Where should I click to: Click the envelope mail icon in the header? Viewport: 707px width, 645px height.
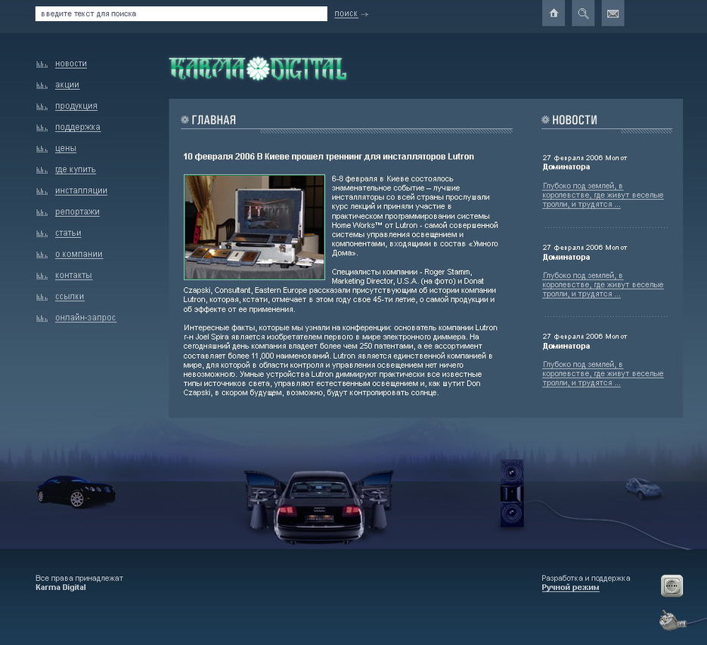coord(612,14)
